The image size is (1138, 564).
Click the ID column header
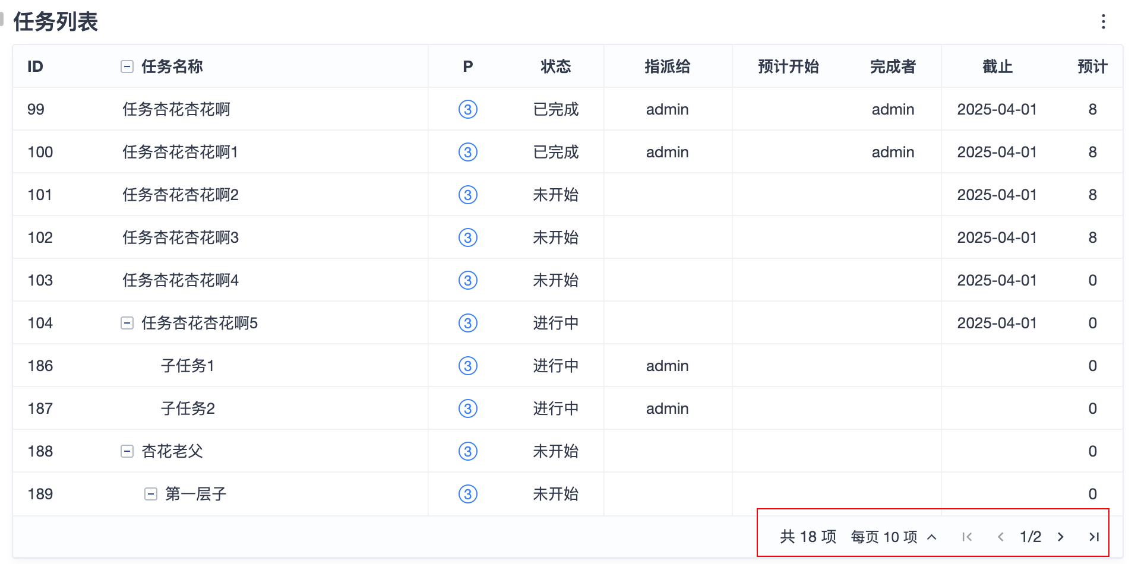(x=35, y=66)
